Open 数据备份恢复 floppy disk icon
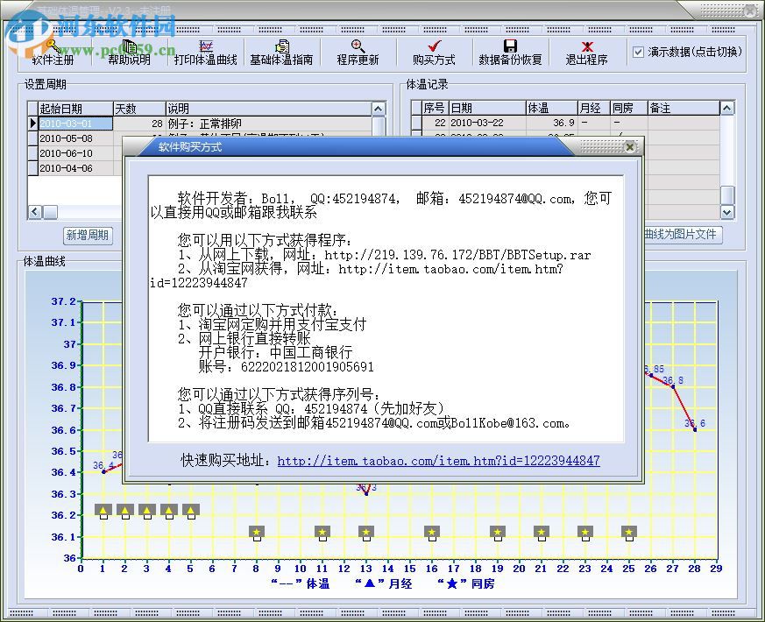 510,53
